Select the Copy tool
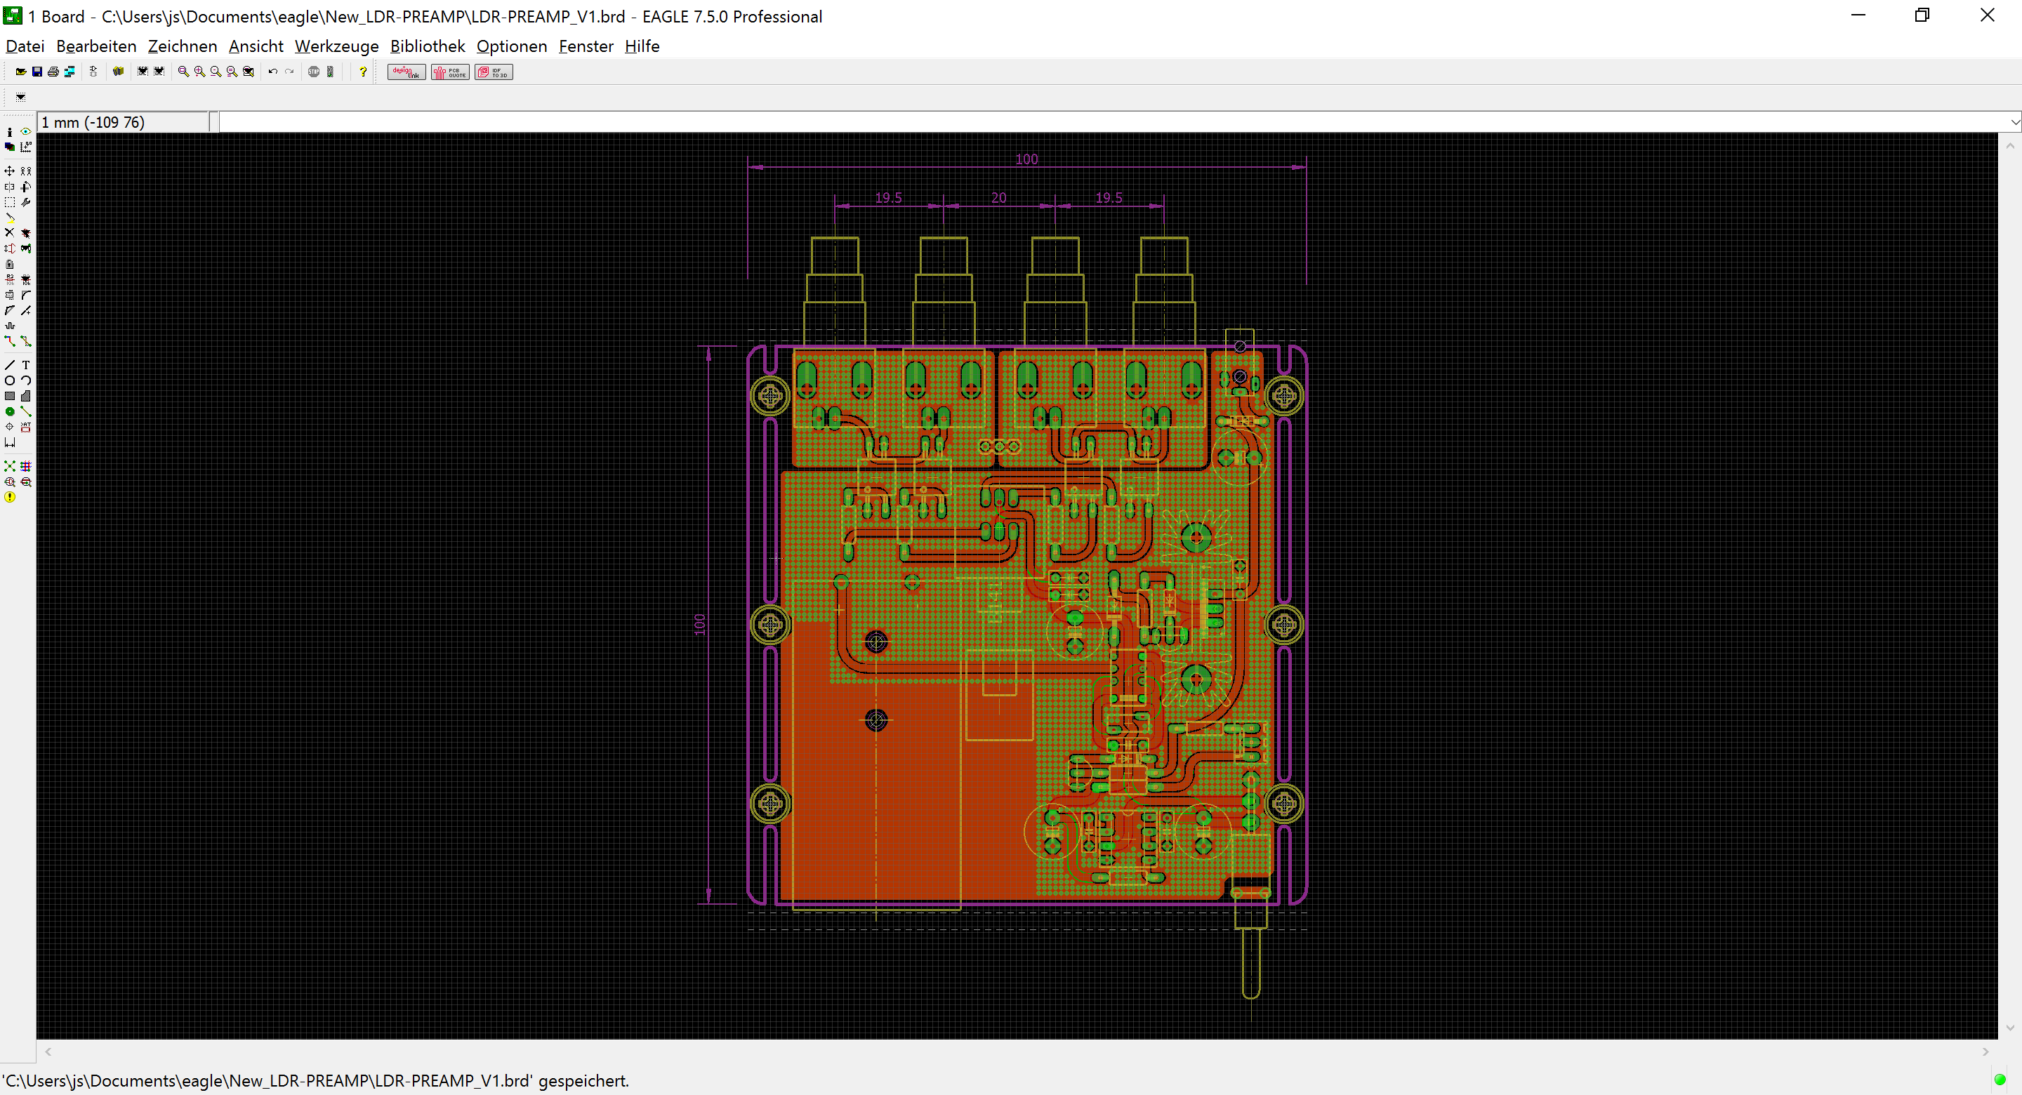The image size is (2022, 1095). pyautogui.click(x=26, y=171)
